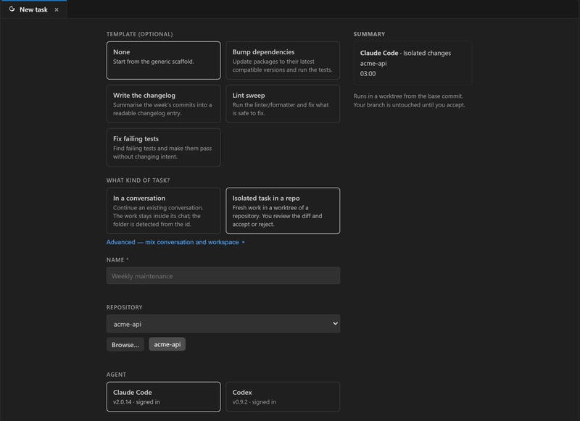Select the Codex agent
The image size is (580, 421).
click(x=283, y=396)
